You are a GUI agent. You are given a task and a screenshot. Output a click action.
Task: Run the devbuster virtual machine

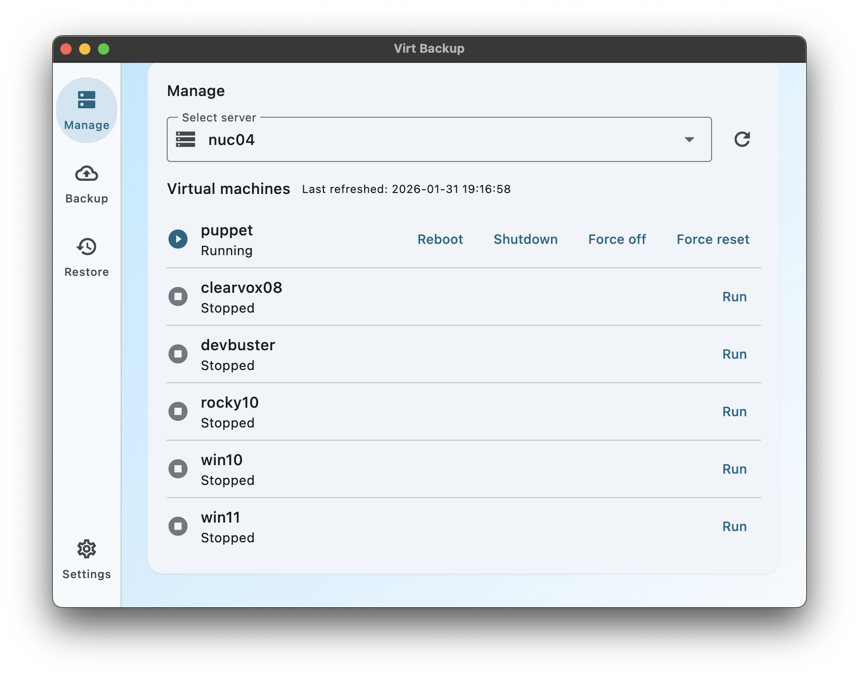(x=734, y=354)
